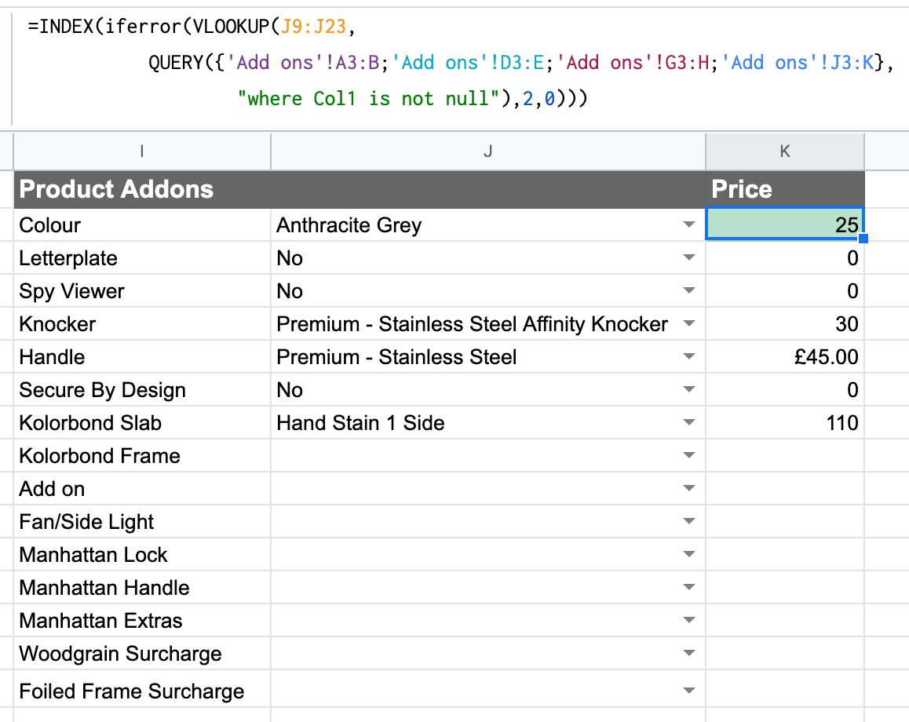909x722 pixels.
Task: Open the Kolorbond Frame dropdown
Action: tap(689, 456)
